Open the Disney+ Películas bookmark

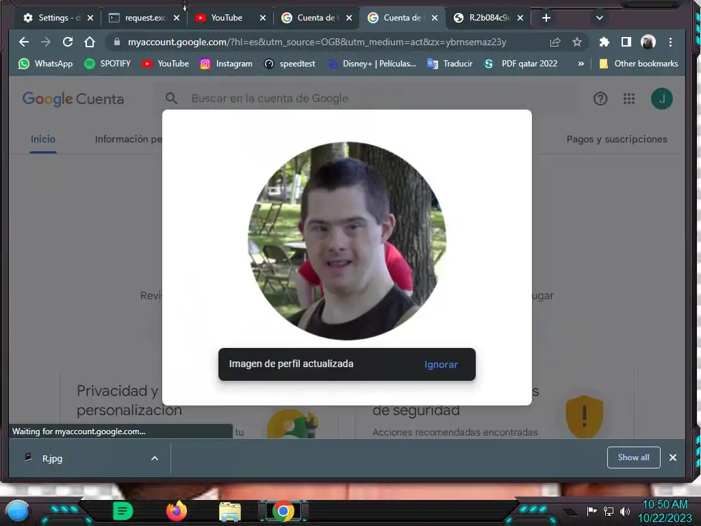pos(371,64)
